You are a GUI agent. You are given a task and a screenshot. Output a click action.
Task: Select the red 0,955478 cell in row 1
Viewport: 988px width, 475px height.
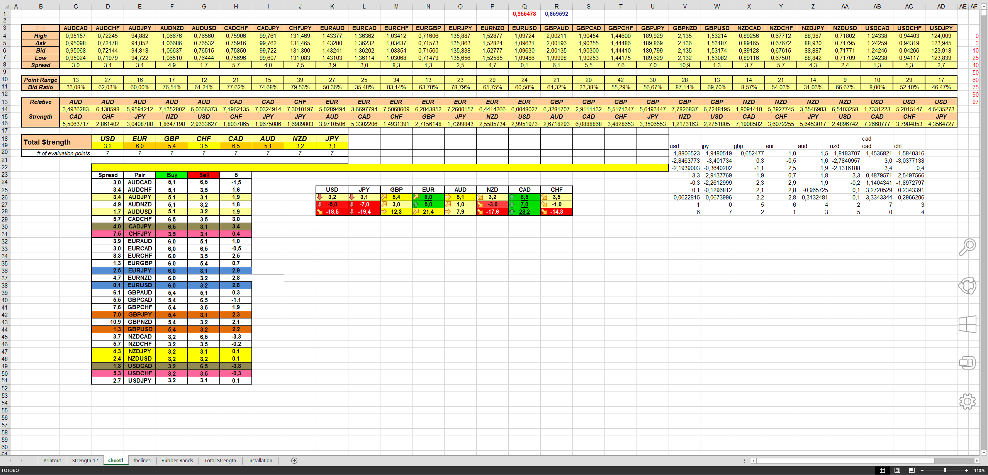(x=525, y=14)
